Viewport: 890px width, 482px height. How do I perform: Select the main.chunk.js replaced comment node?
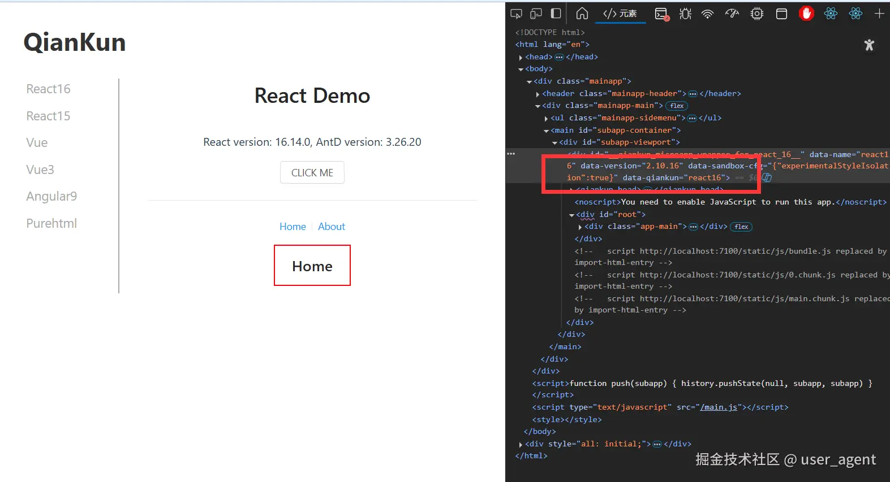tap(732, 304)
